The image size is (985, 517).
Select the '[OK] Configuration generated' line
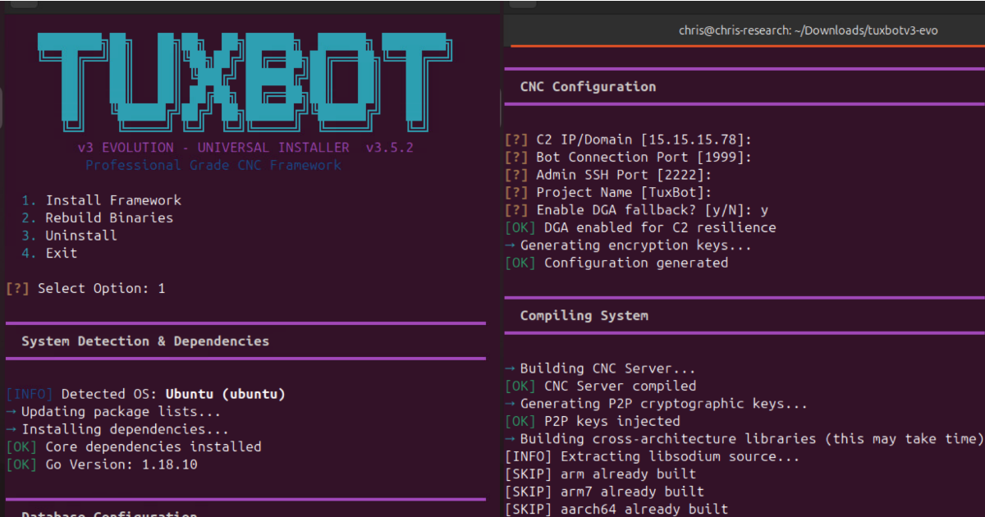click(616, 263)
